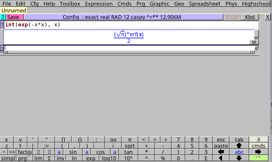Click the | pipe key
The height and width of the screenshot is (162, 272).
click(32, 146)
